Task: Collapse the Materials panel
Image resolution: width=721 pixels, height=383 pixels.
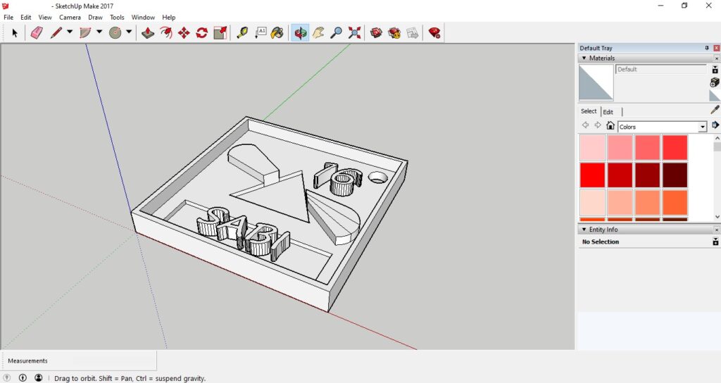Action: point(584,58)
